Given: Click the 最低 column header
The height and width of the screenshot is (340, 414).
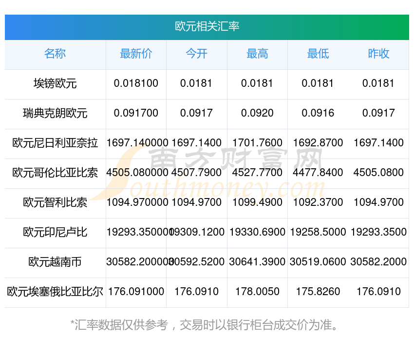Looking at the screenshot, I should 318,54.
